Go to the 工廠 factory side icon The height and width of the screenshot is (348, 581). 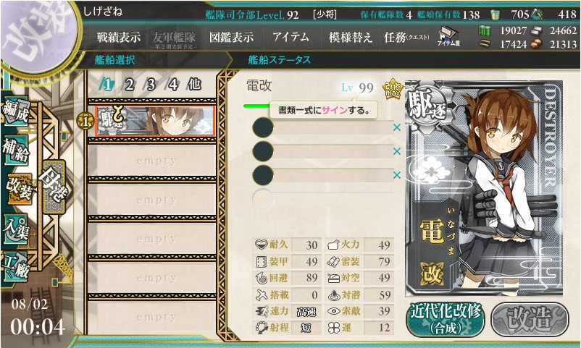(x=15, y=266)
